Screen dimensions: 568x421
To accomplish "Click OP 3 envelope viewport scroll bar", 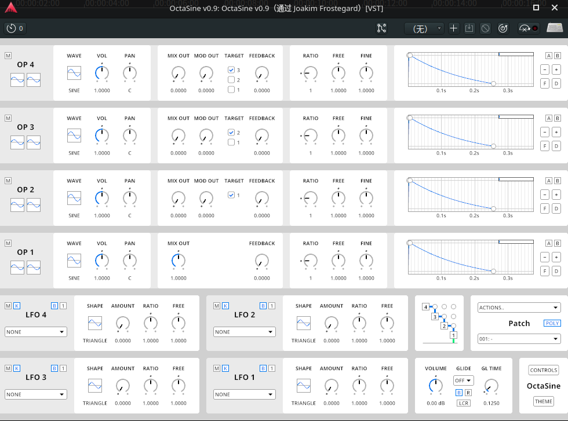I will [x=516, y=117].
